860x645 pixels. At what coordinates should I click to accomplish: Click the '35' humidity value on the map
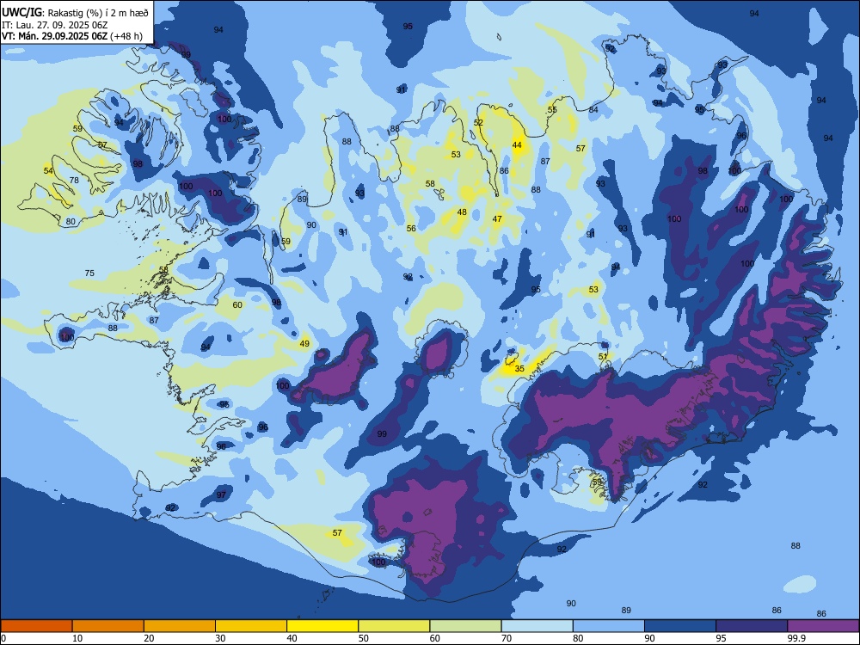coord(519,369)
